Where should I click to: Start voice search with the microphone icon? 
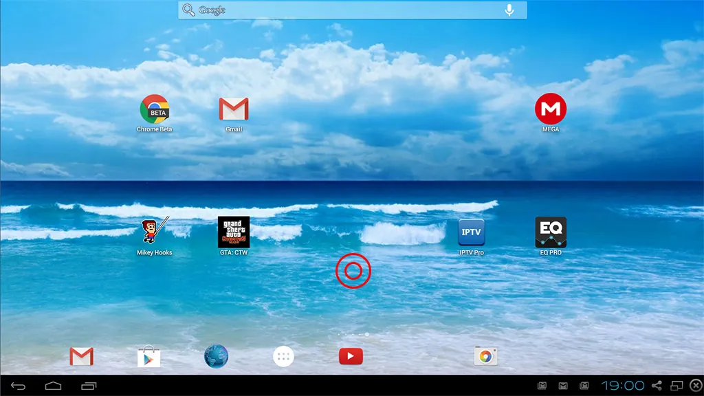point(509,10)
